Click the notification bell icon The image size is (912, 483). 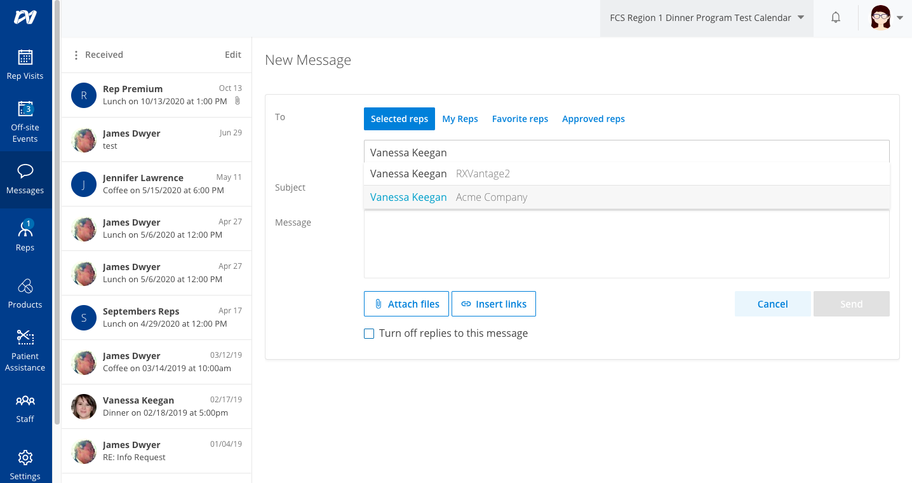(x=836, y=18)
